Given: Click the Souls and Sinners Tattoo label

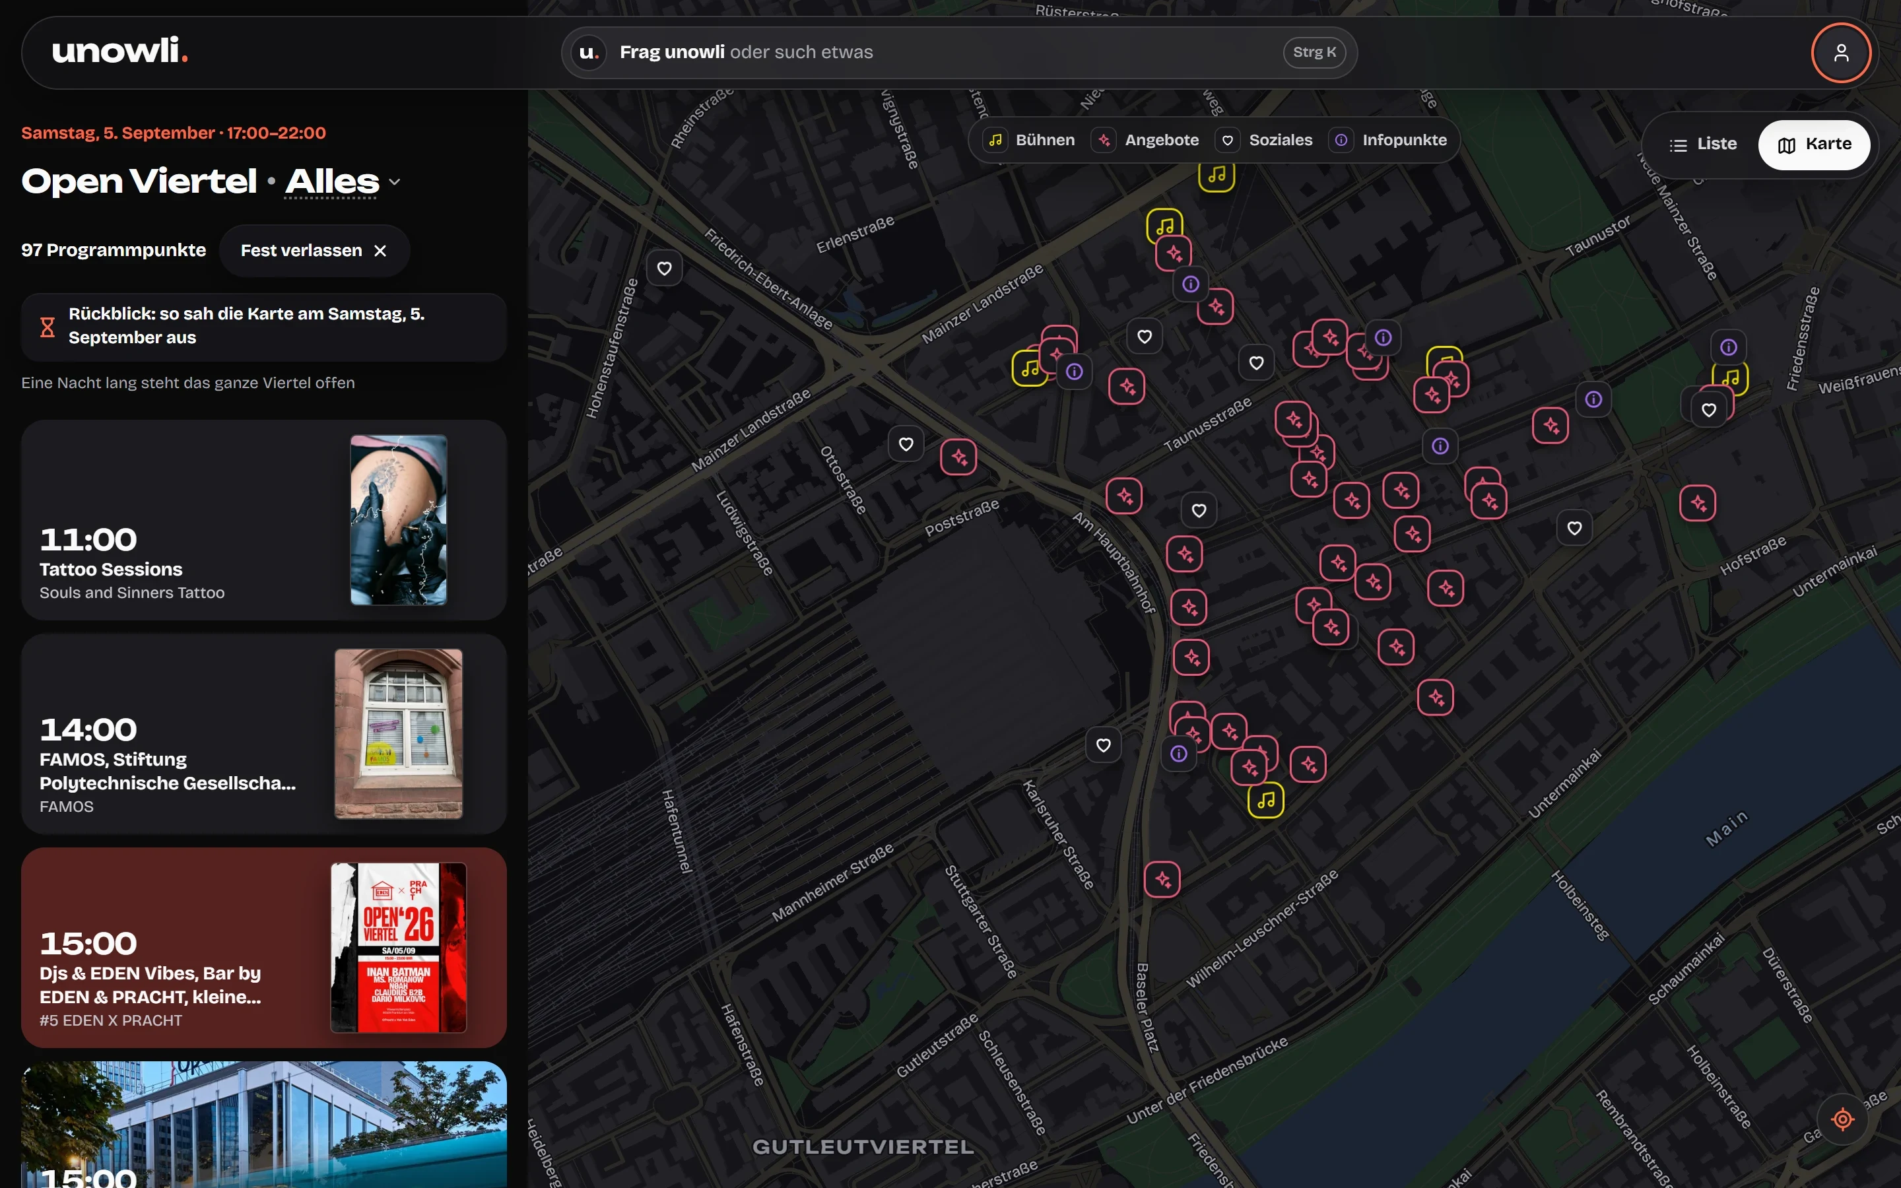Looking at the screenshot, I should (132, 593).
